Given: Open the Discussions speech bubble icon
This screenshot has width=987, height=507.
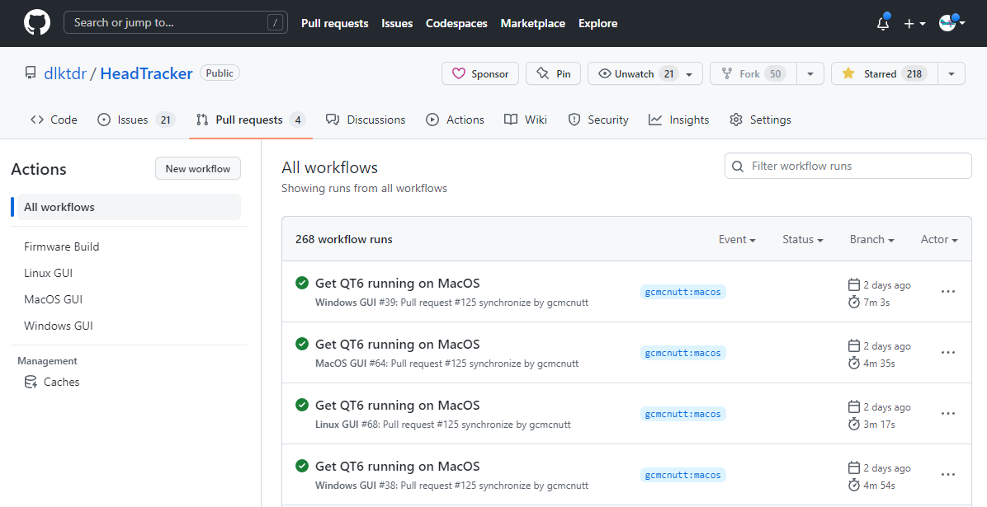Looking at the screenshot, I should click(x=333, y=120).
